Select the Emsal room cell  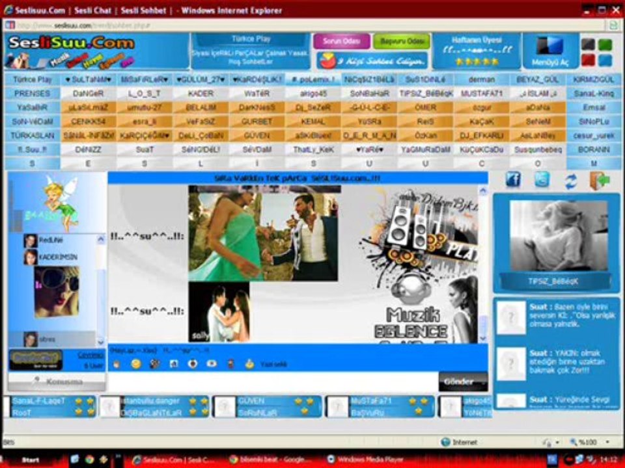[x=594, y=107]
